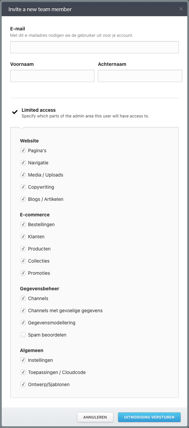
Task: Click the Achternaam text field
Action: pos(140,76)
